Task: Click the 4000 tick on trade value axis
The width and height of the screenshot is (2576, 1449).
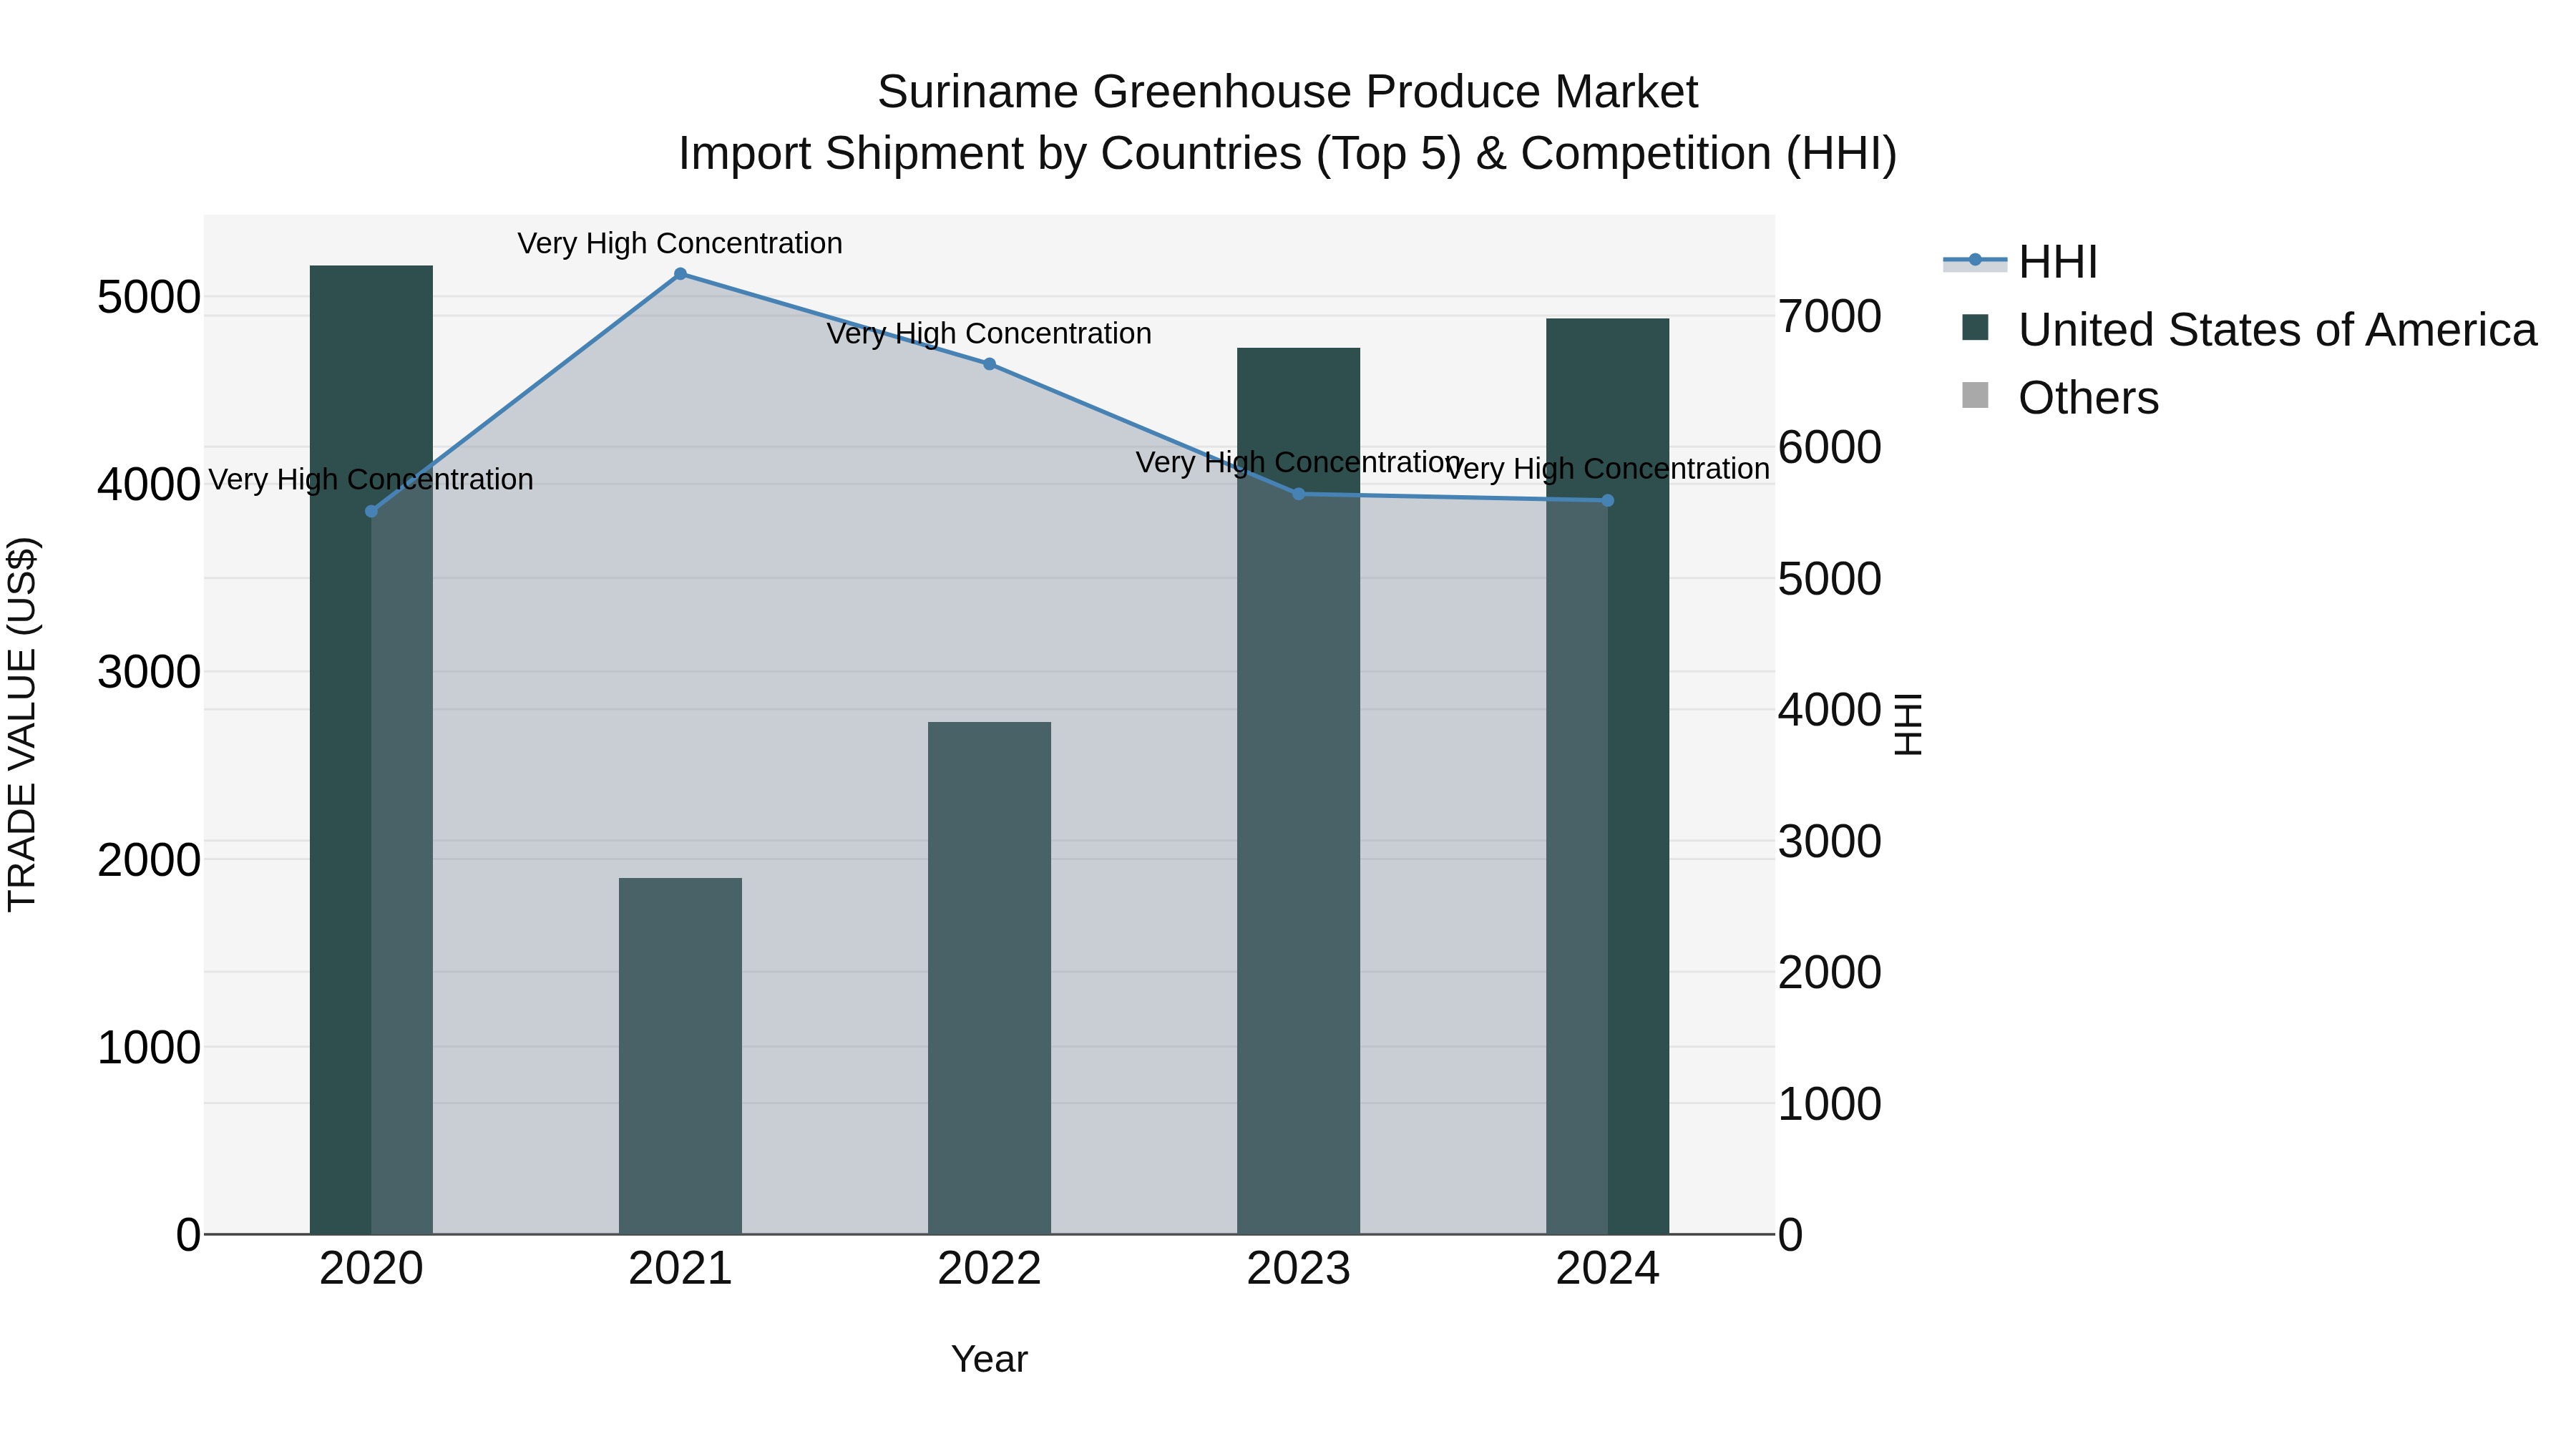Action: coord(149,485)
